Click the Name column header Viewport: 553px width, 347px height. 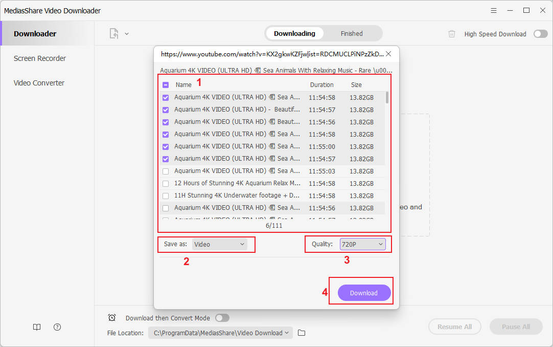click(183, 85)
